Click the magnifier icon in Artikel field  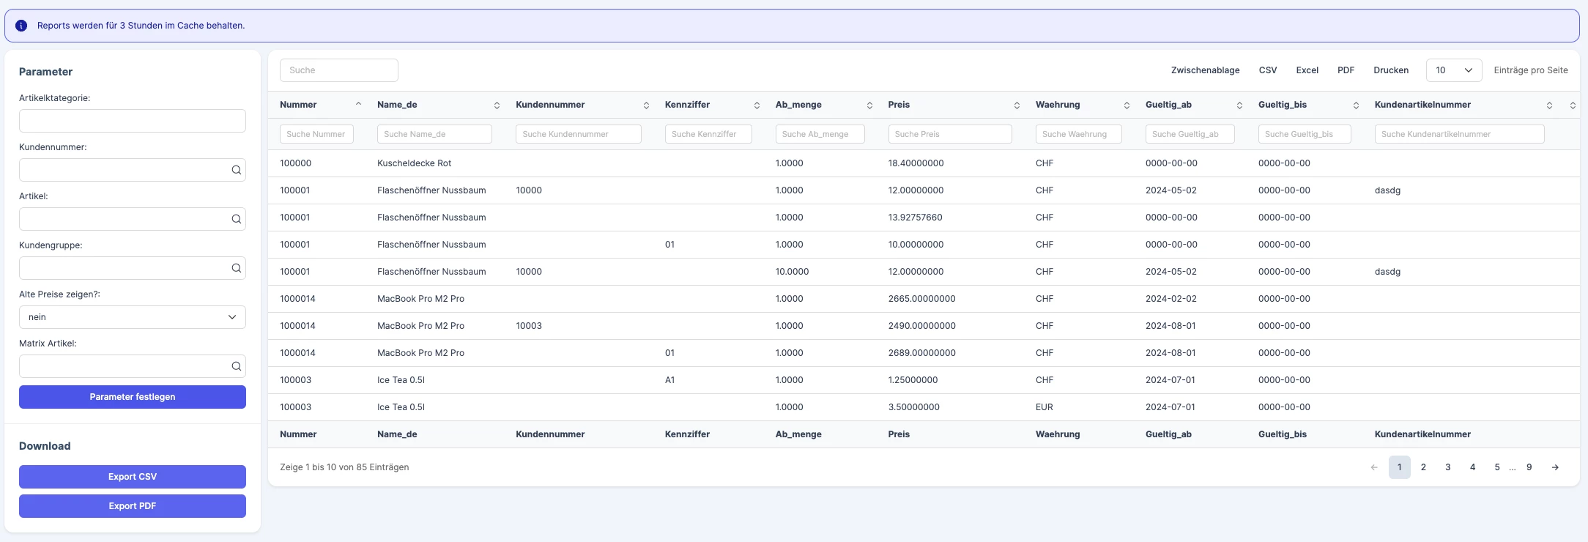click(236, 219)
